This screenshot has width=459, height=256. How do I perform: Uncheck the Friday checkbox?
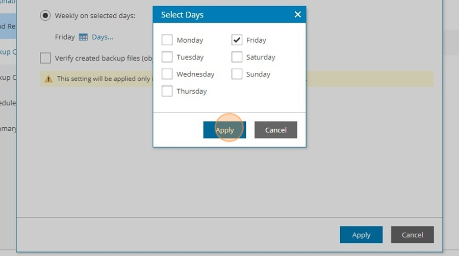[237, 40]
